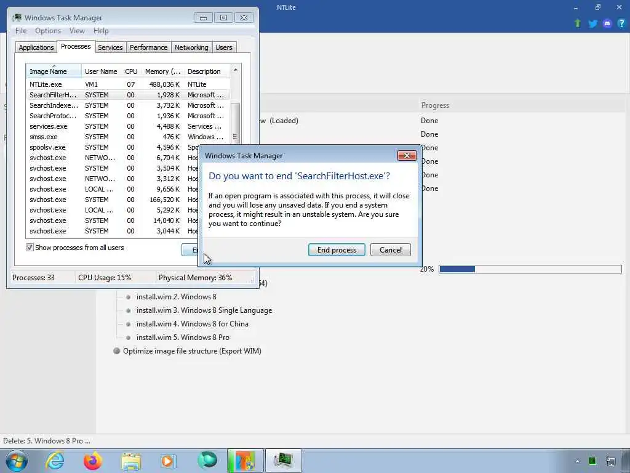Click install.wim 3. Windows 8 Single Language
This screenshot has height=473, width=630.
pos(204,310)
